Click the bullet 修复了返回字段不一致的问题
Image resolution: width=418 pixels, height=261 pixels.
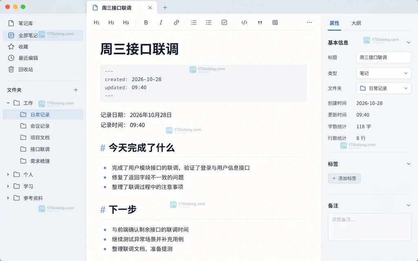pos(148,178)
